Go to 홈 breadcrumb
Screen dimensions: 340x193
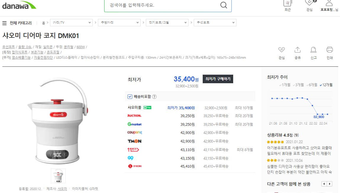click(43, 23)
